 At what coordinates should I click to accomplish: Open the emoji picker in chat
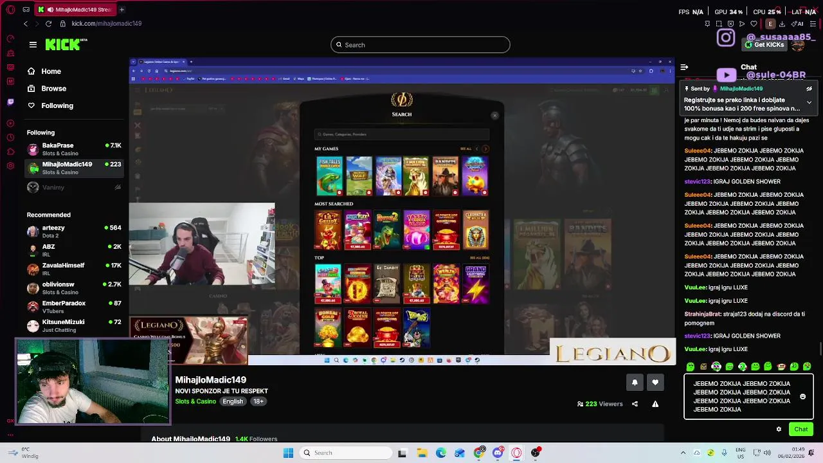[x=802, y=397]
